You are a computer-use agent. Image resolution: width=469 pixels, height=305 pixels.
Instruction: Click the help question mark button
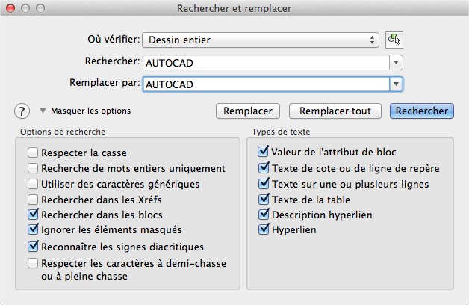22,111
